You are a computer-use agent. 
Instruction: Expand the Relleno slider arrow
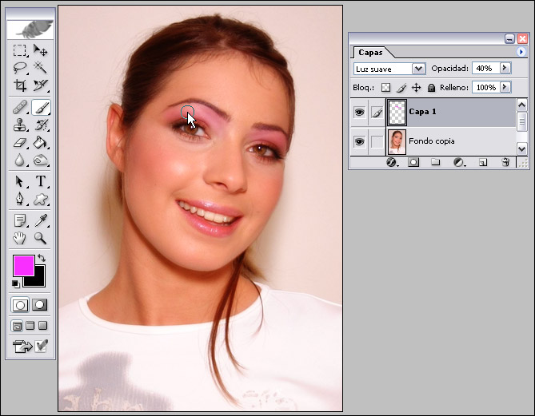[x=505, y=87]
